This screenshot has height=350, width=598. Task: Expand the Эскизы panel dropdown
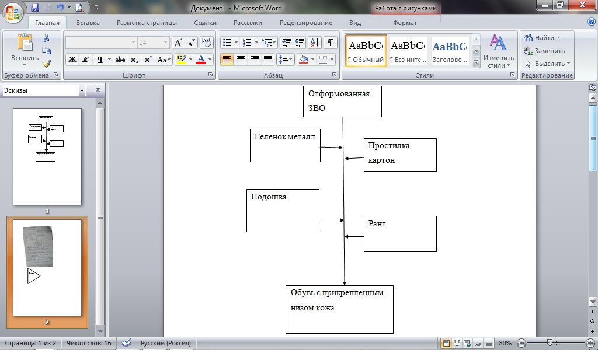coord(82,90)
